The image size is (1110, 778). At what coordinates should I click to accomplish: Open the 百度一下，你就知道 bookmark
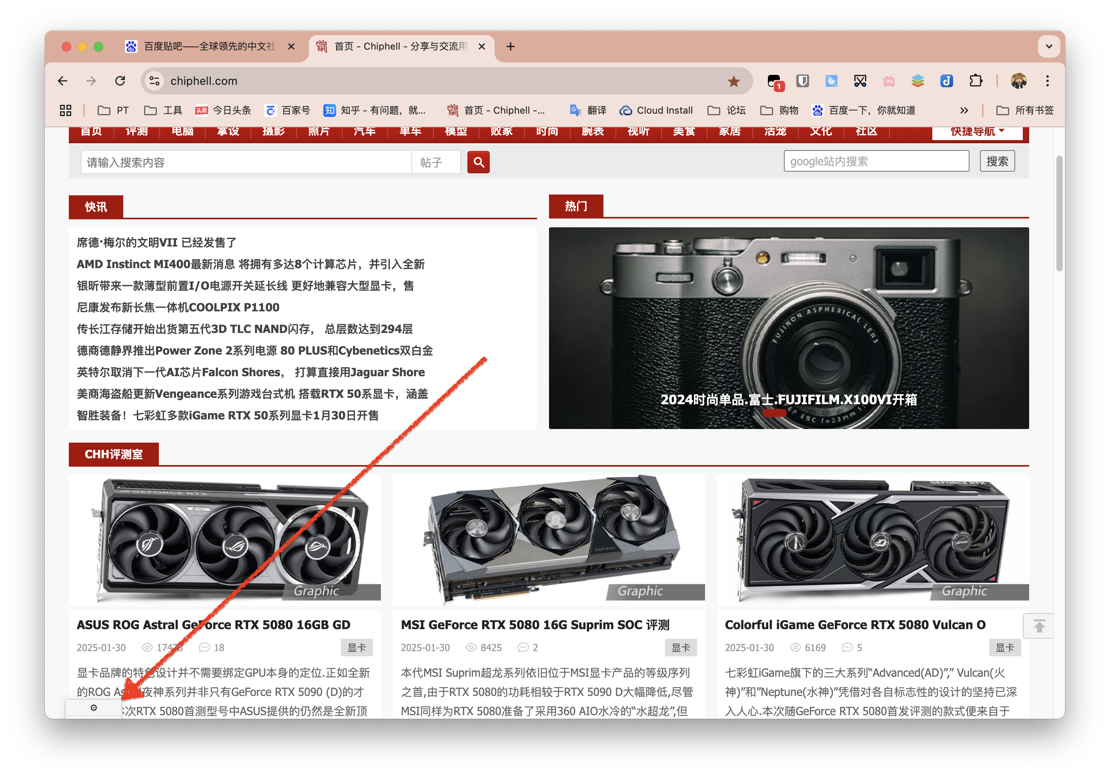(864, 110)
